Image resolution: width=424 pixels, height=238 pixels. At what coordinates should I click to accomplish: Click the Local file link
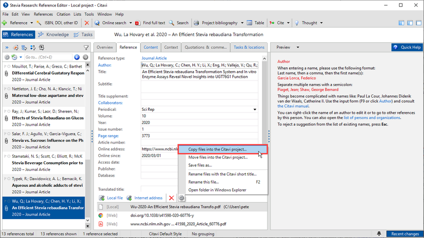coord(115,198)
